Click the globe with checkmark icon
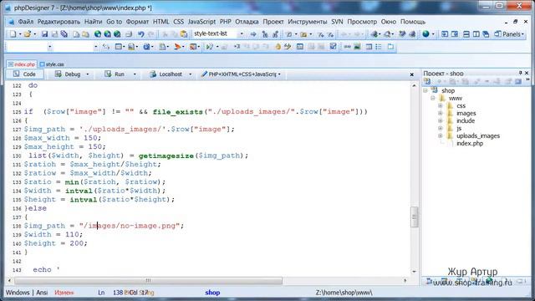Screen dimensions: 535x301 (x=117, y=34)
